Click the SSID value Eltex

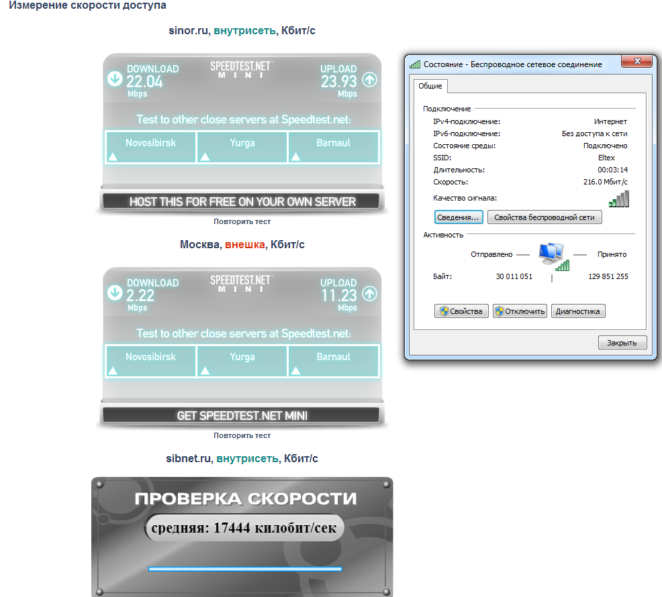[606, 158]
